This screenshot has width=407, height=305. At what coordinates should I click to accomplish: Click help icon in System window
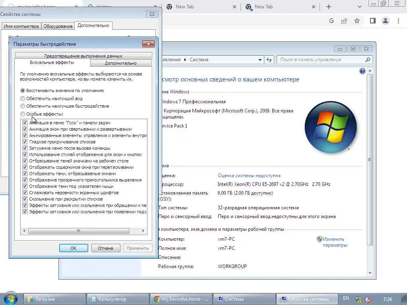362,71
